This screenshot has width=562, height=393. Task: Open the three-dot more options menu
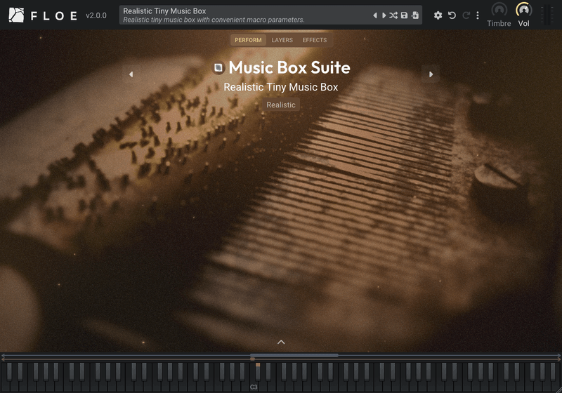click(x=478, y=15)
